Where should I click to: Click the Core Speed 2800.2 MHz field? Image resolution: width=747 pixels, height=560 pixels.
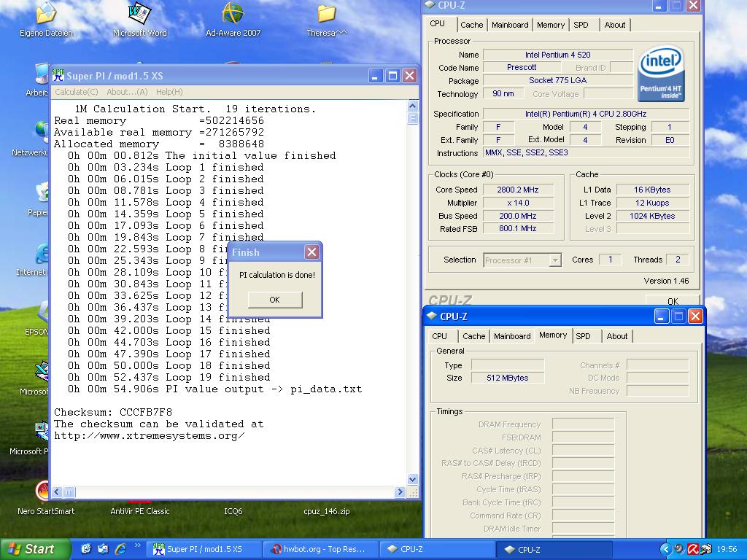518,190
